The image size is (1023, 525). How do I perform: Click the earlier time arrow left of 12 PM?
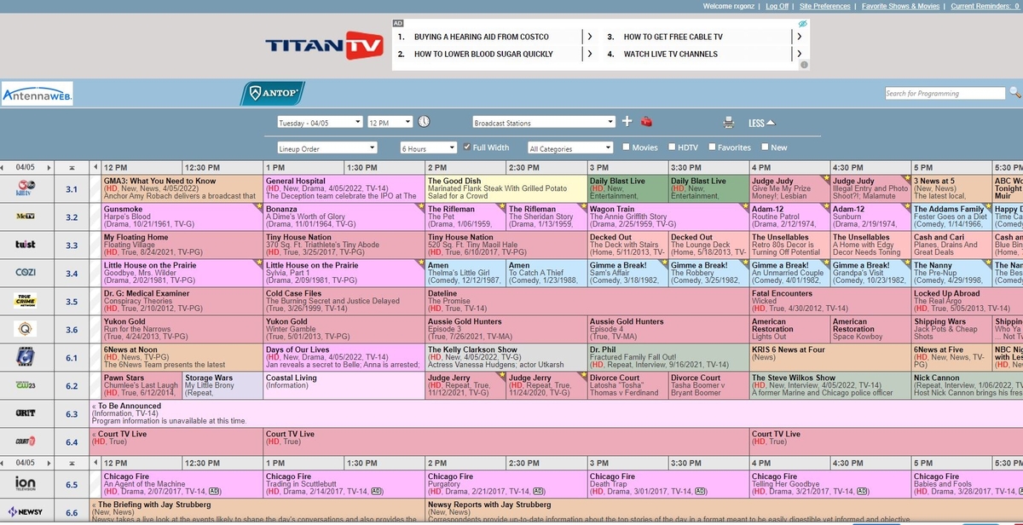click(x=96, y=167)
